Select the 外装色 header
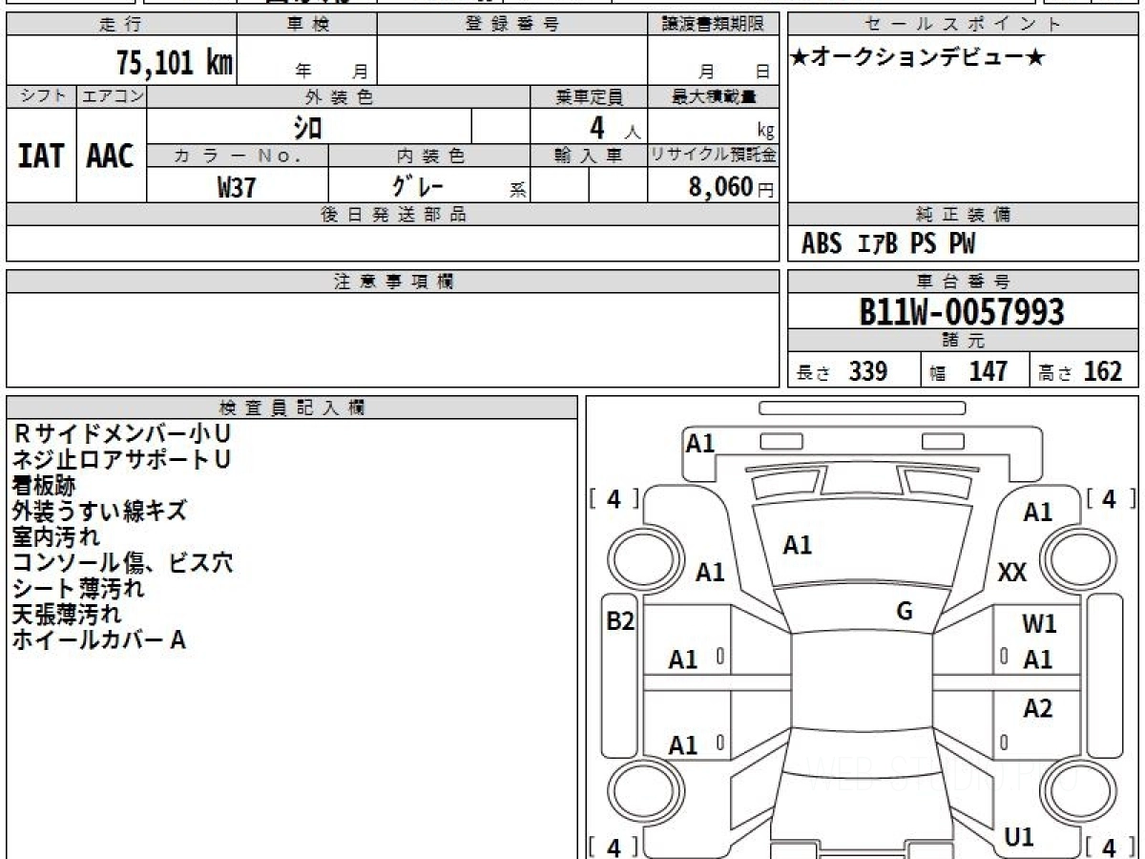This screenshot has height=859, width=1145. point(339,96)
